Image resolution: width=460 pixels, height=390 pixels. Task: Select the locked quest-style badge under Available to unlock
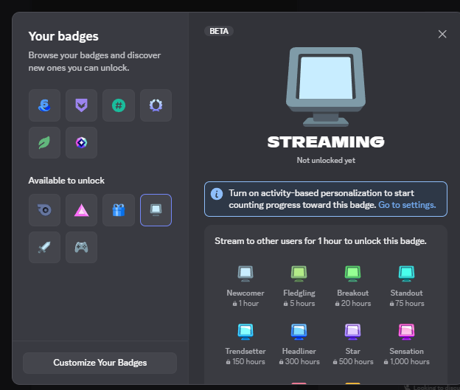tap(44, 210)
